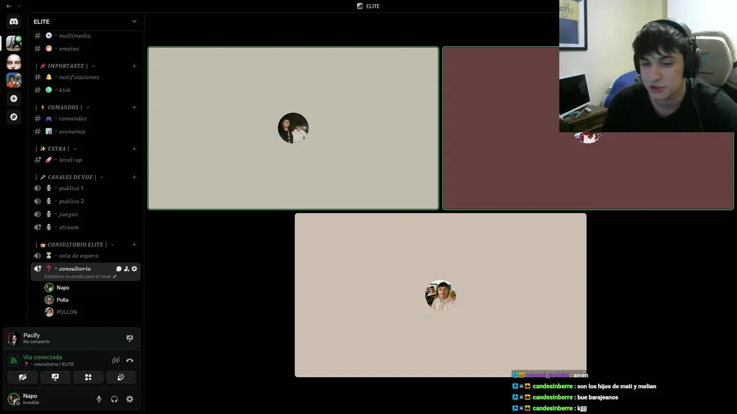Edit consultorio channel settings gear

134,269
